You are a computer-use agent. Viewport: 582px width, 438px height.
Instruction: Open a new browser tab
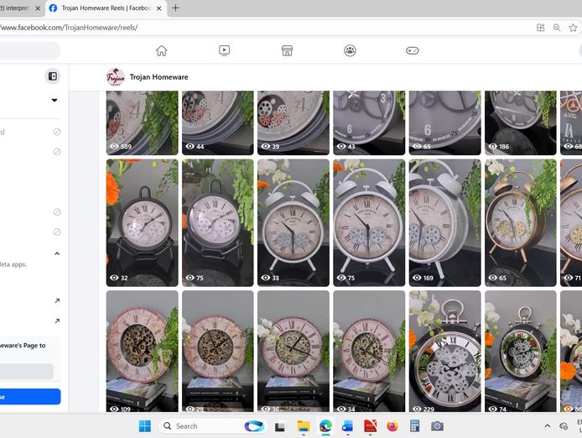point(175,8)
